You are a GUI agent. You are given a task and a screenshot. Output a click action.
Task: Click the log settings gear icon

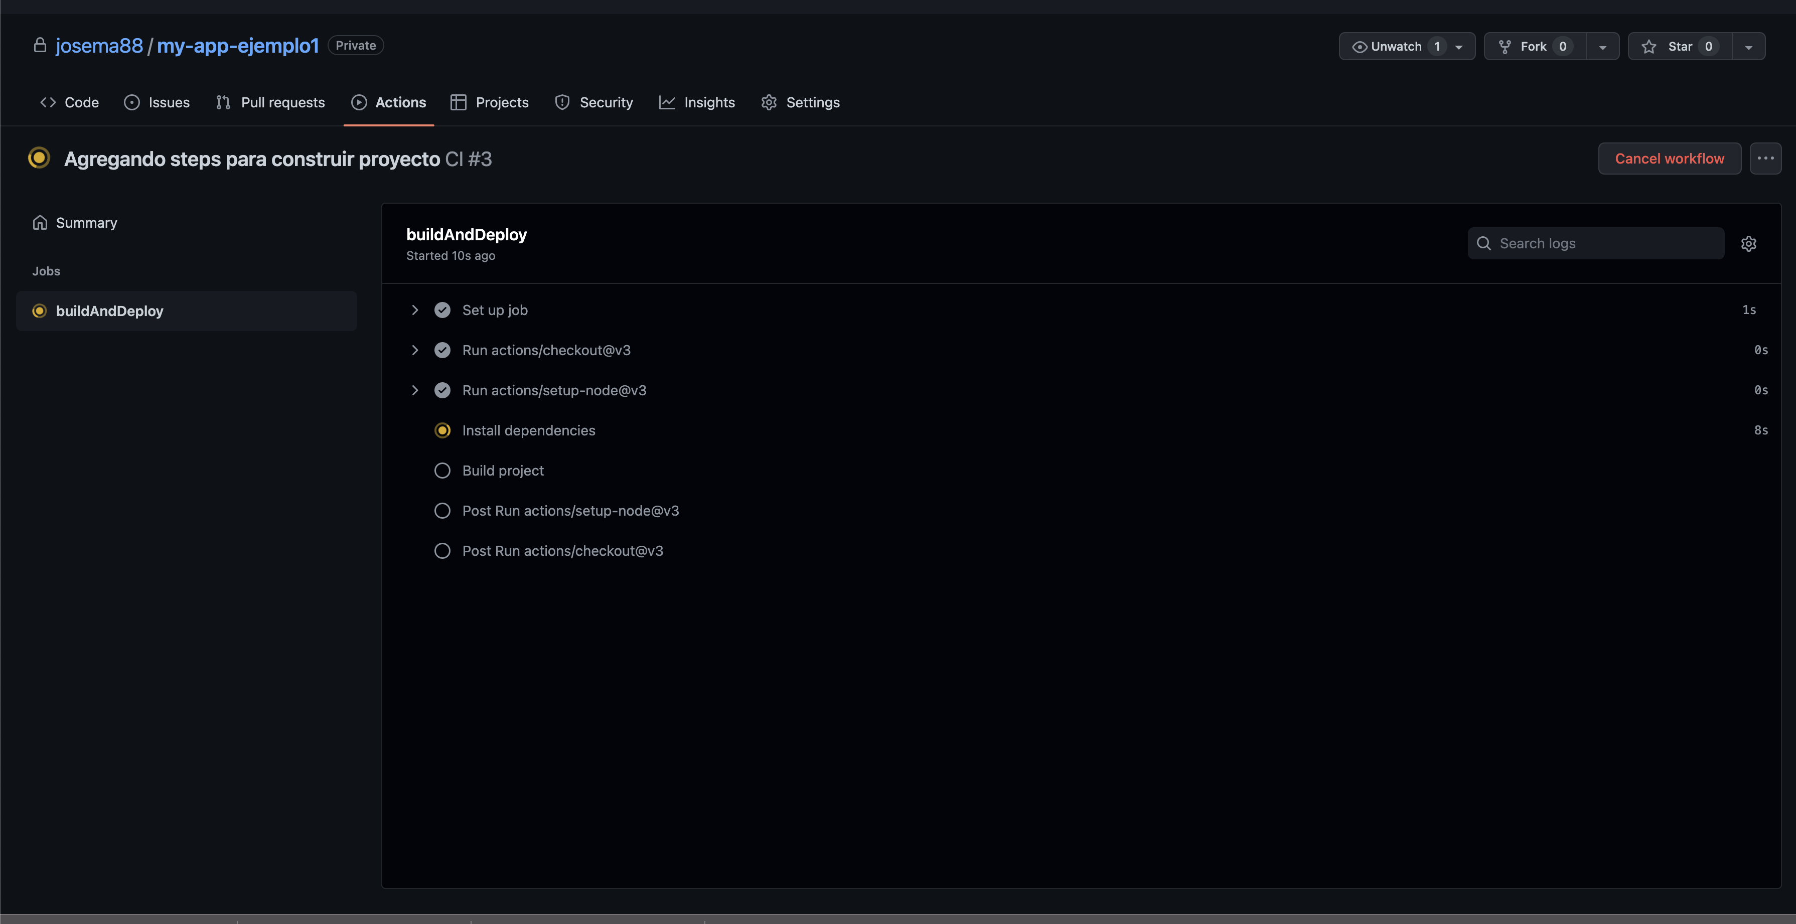[x=1748, y=243]
